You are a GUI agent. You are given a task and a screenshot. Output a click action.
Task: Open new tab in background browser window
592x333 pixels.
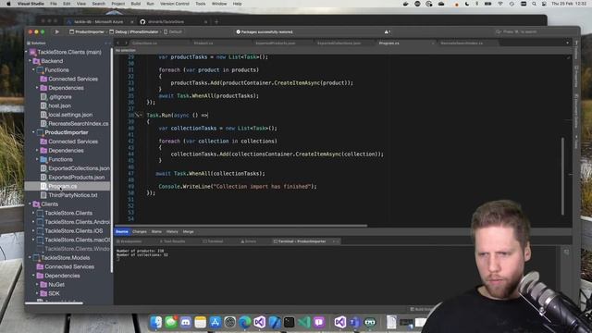click(x=216, y=22)
